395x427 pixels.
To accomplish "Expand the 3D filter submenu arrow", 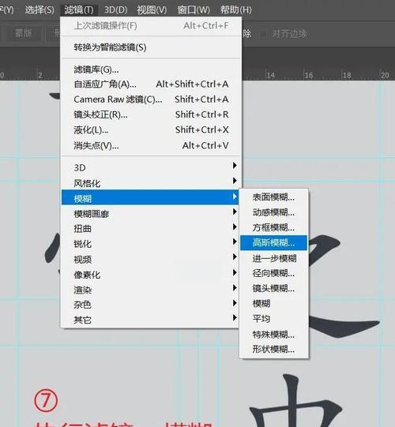I will [x=235, y=165].
